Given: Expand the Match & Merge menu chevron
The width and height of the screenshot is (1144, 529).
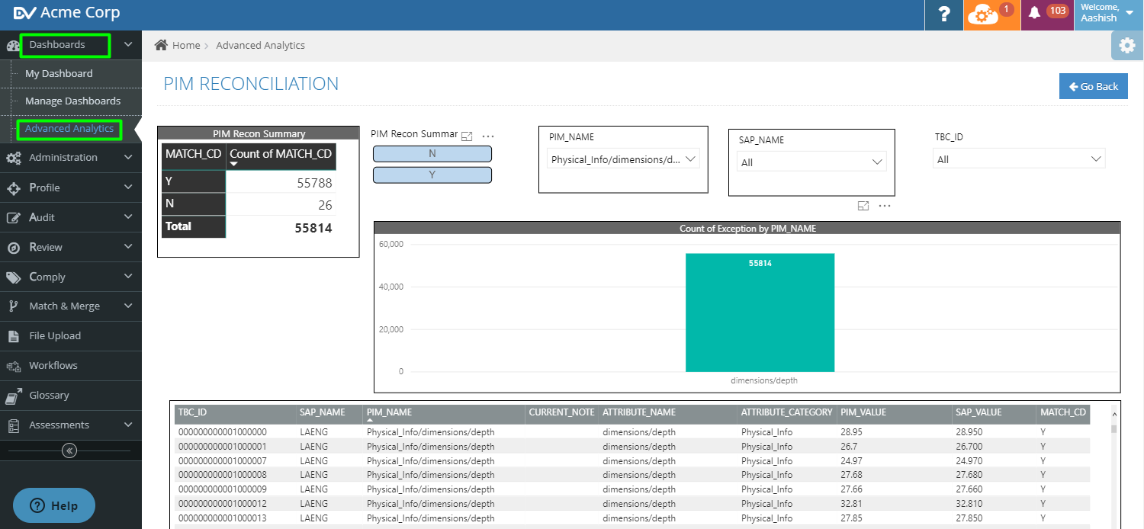Looking at the screenshot, I should click(128, 306).
